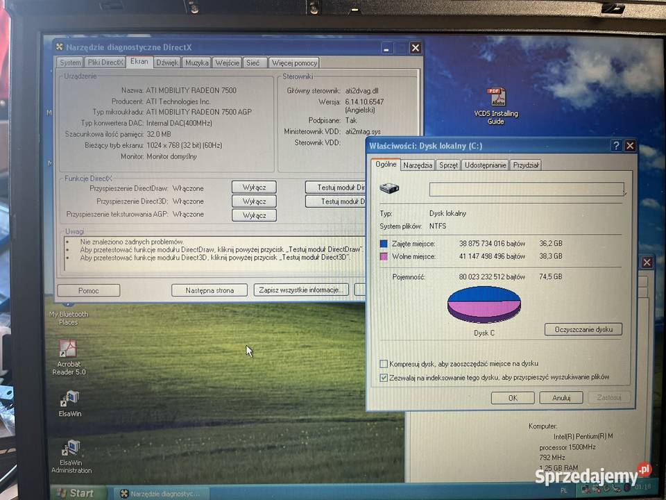Click the 80 023 232 512 bajtów capacity value
The height and width of the screenshot is (500, 666).
tap(492, 277)
